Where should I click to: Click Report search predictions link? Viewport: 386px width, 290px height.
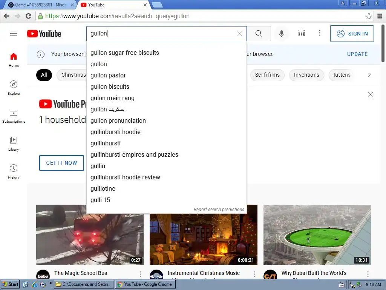(x=219, y=209)
